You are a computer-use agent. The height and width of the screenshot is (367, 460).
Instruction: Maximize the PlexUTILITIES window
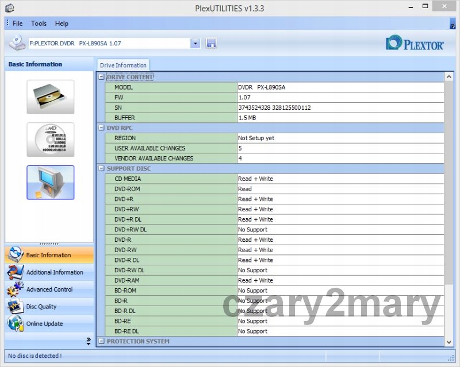425,6
